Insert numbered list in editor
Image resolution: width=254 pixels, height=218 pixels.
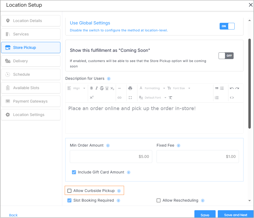(x=217, y=97)
